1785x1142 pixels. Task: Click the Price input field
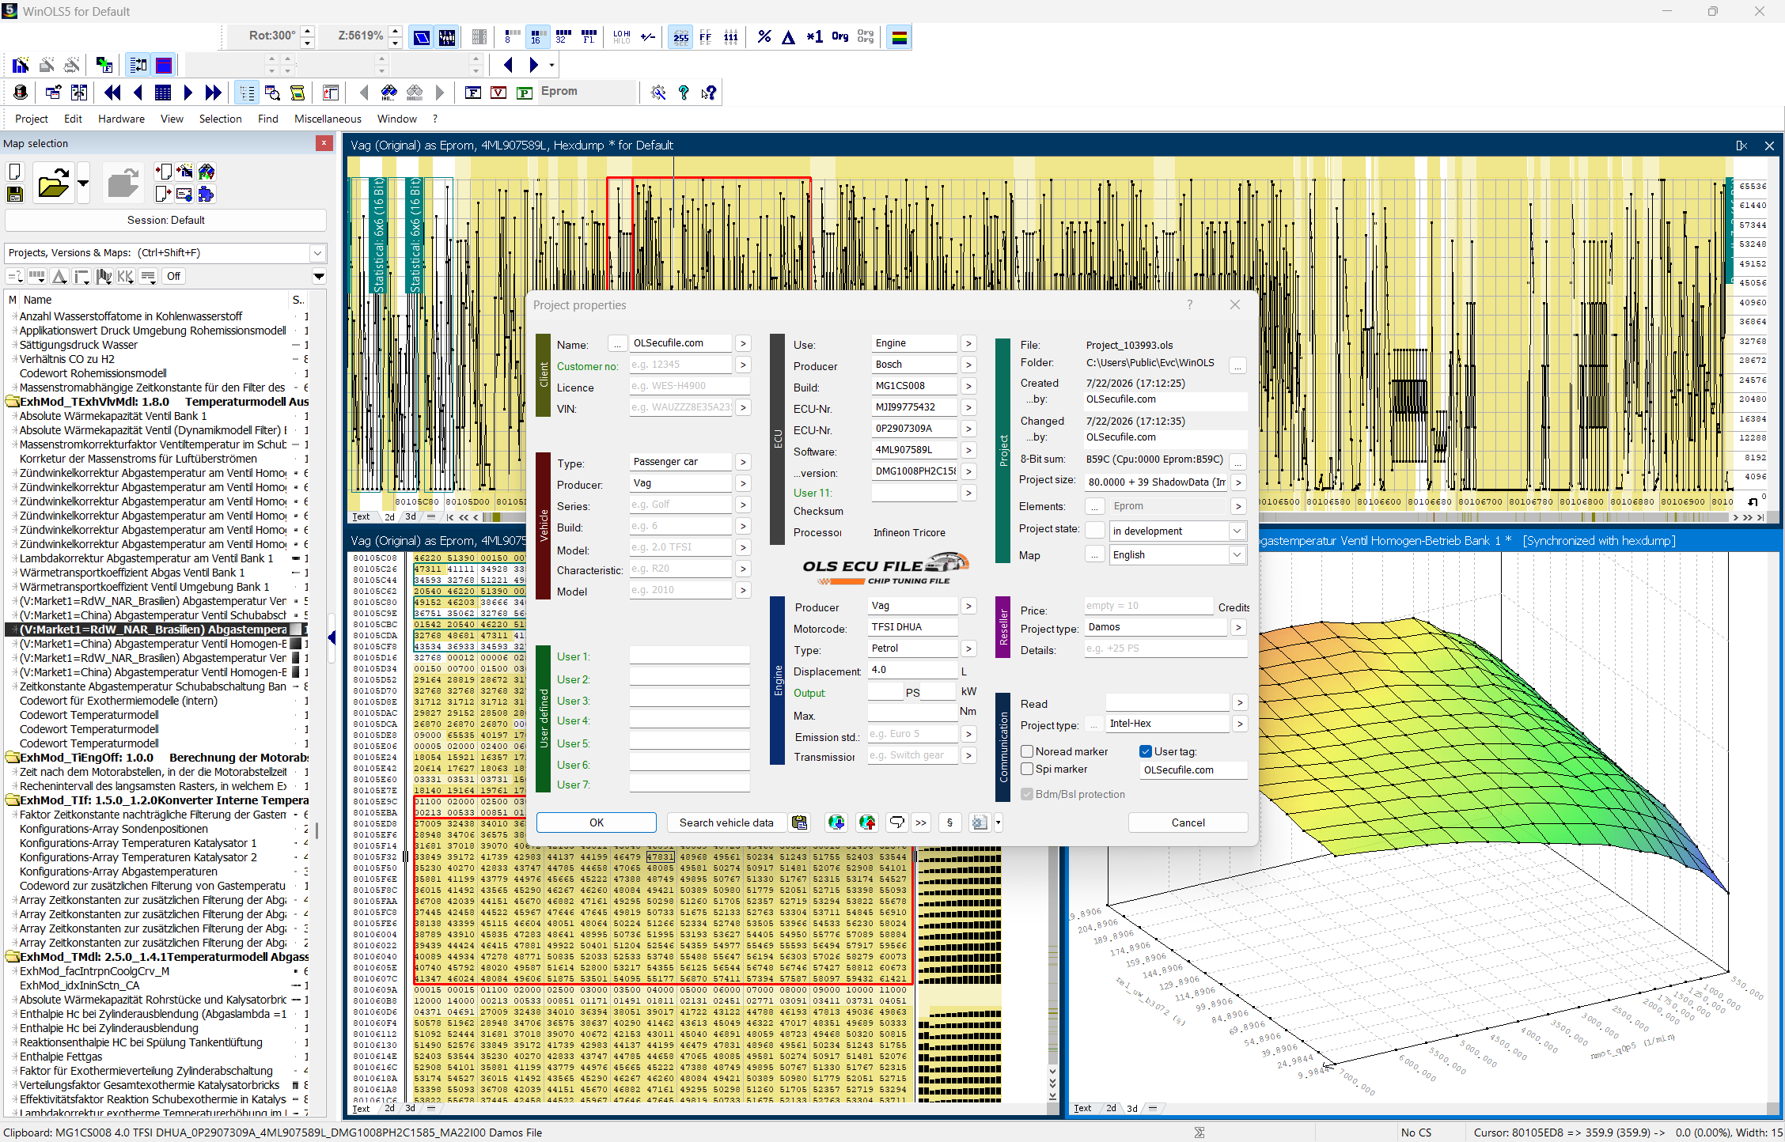[1148, 606]
